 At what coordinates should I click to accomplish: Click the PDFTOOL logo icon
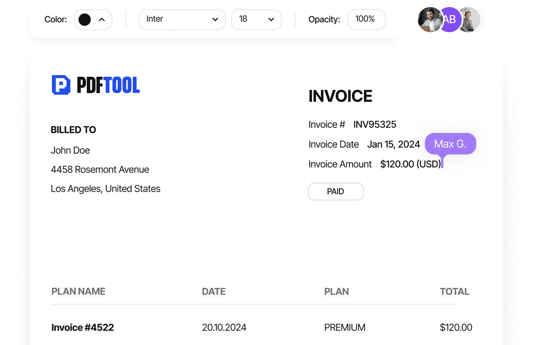pyautogui.click(x=61, y=85)
